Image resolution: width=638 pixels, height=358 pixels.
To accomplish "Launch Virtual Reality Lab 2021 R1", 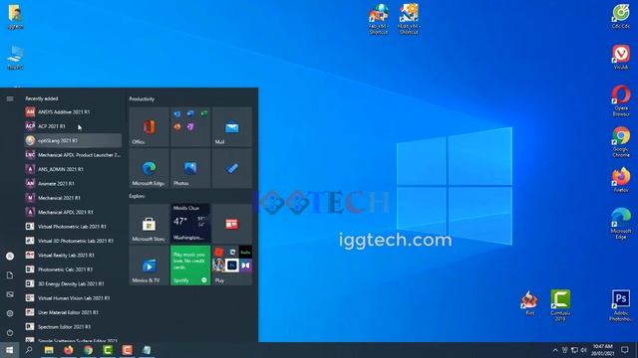I will click(73, 255).
